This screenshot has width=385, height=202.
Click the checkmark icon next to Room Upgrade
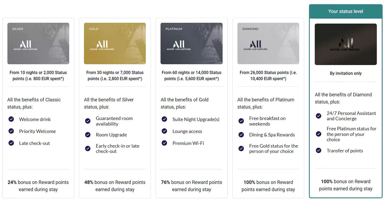88,135
